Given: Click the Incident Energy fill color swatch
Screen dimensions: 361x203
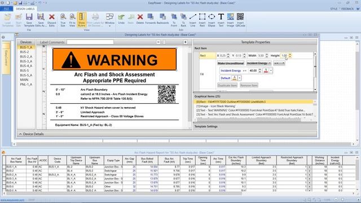Looking at the screenshot, I should (x=266, y=70).
